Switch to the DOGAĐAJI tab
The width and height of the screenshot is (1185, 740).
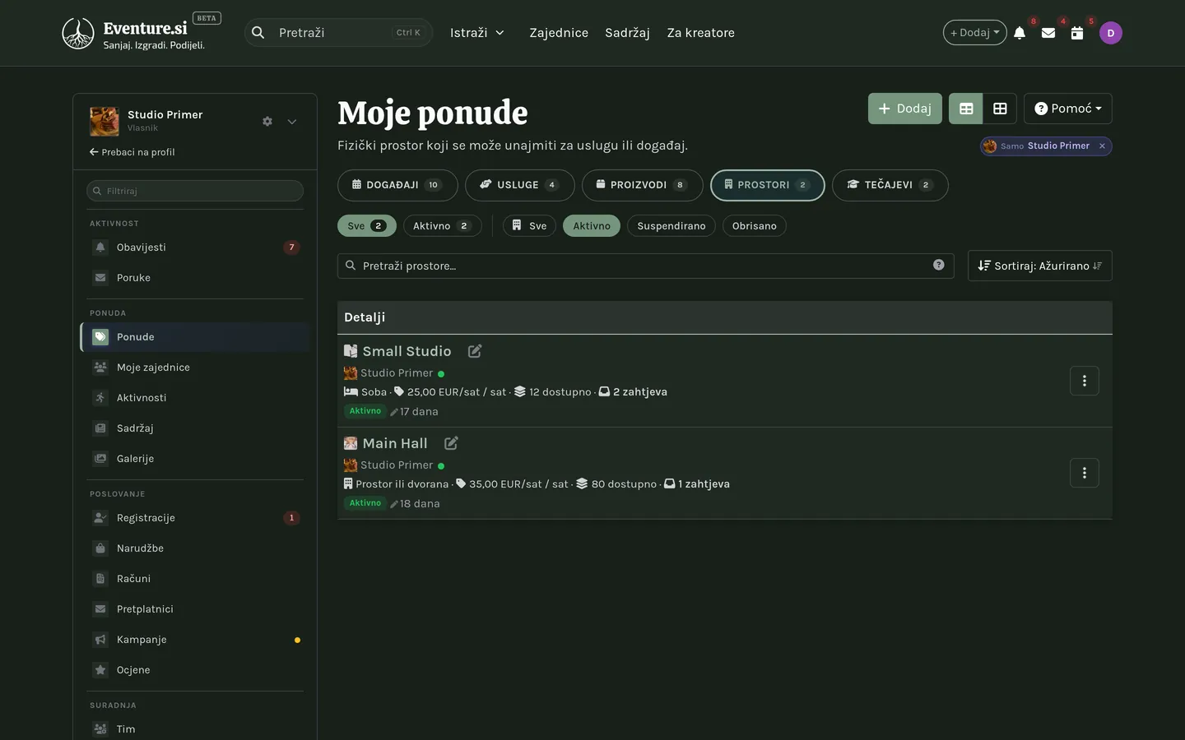coord(397,185)
